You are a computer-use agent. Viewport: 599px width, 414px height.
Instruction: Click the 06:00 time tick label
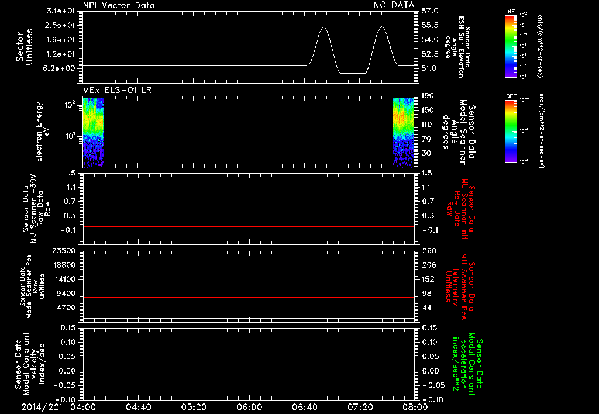[x=249, y=407]
